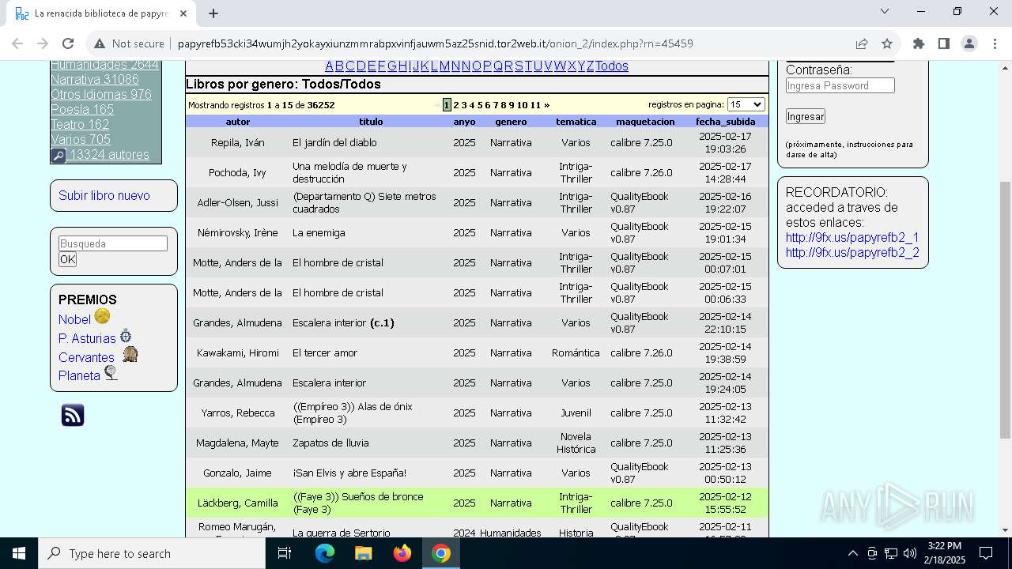This screenshot has width=1012, height=569.
Task: Open the tab search chevron in title bar
Action: click(885, 12)
